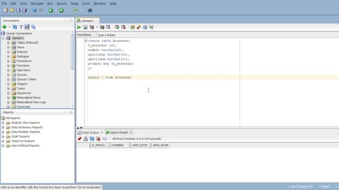Open the Run menu
This screenshot has width=339, height=190.
click(x=50, y=4)
